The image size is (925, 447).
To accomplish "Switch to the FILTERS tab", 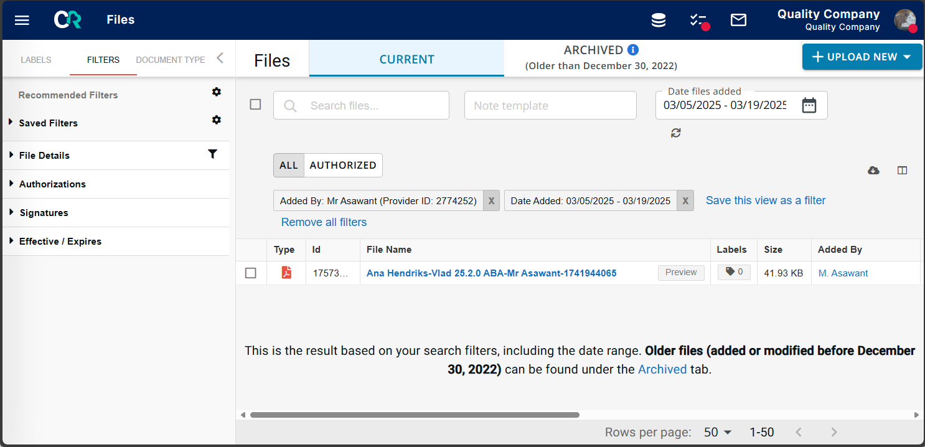I will point(103,60).
